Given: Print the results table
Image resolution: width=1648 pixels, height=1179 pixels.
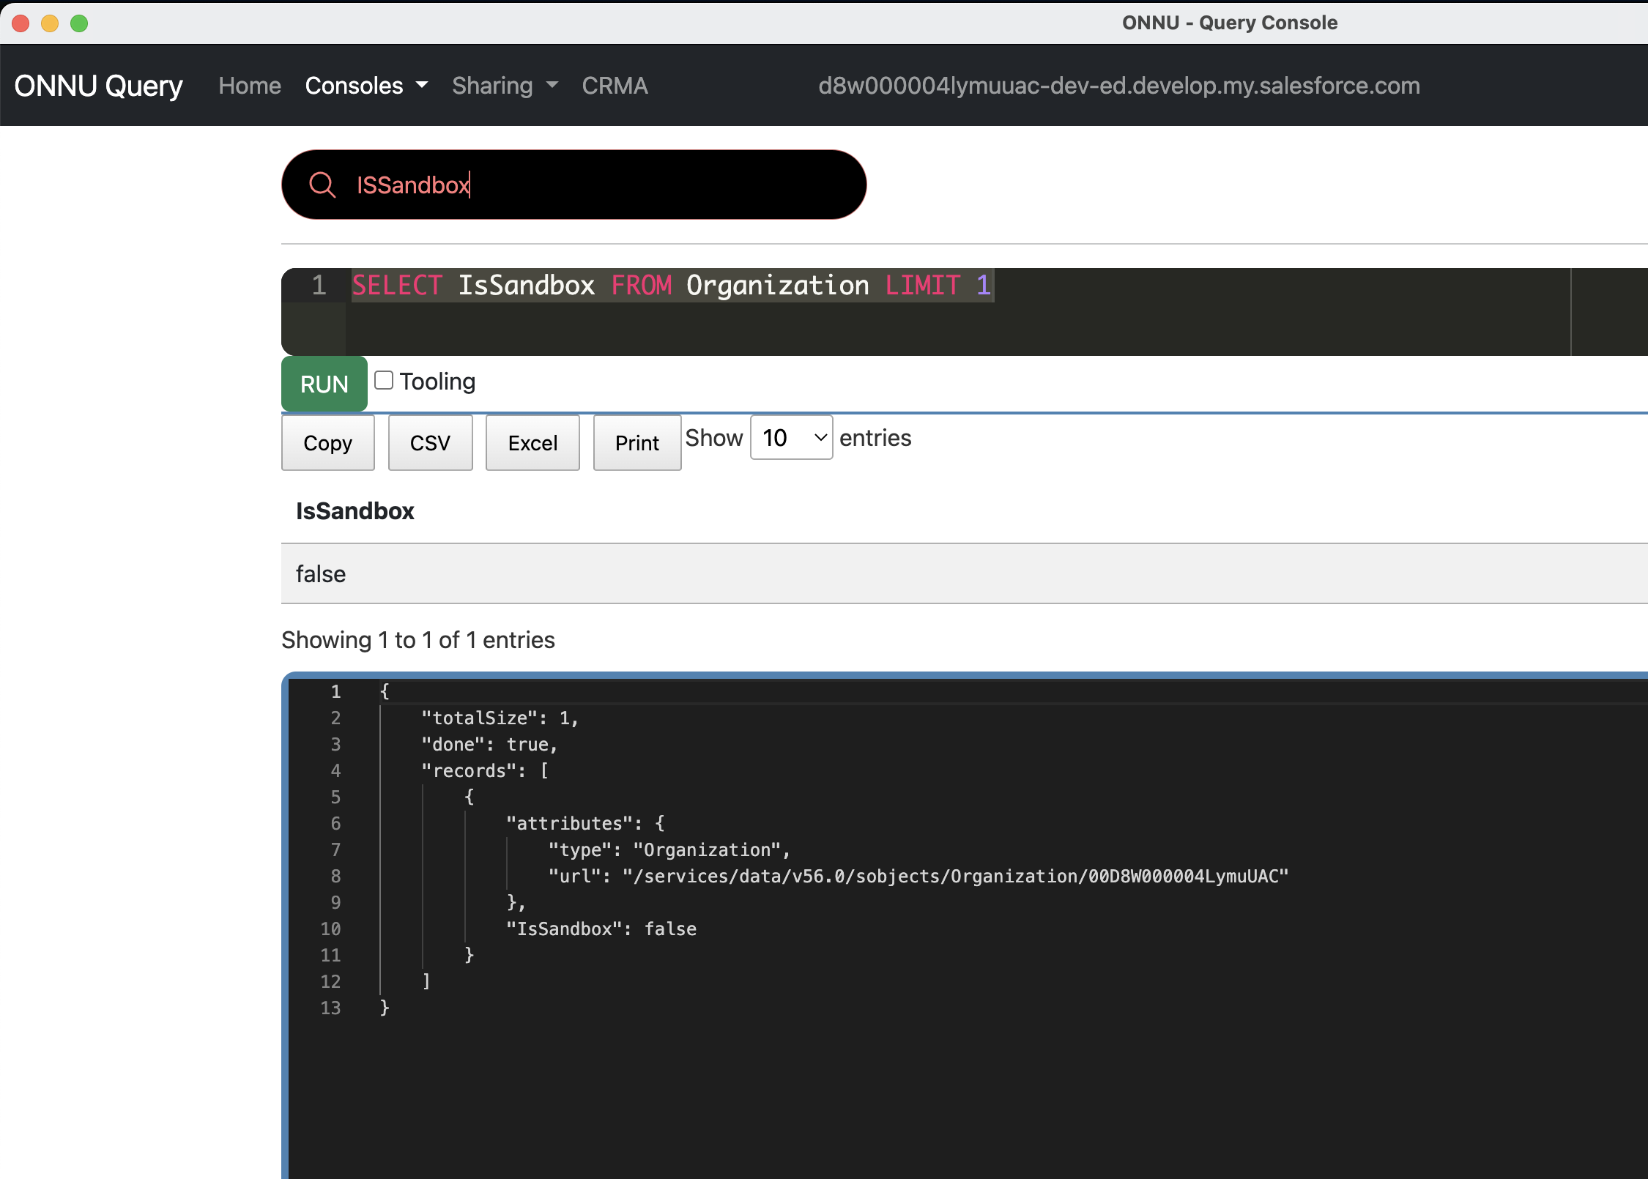Looking at the screenshot, I should [637, 443].
